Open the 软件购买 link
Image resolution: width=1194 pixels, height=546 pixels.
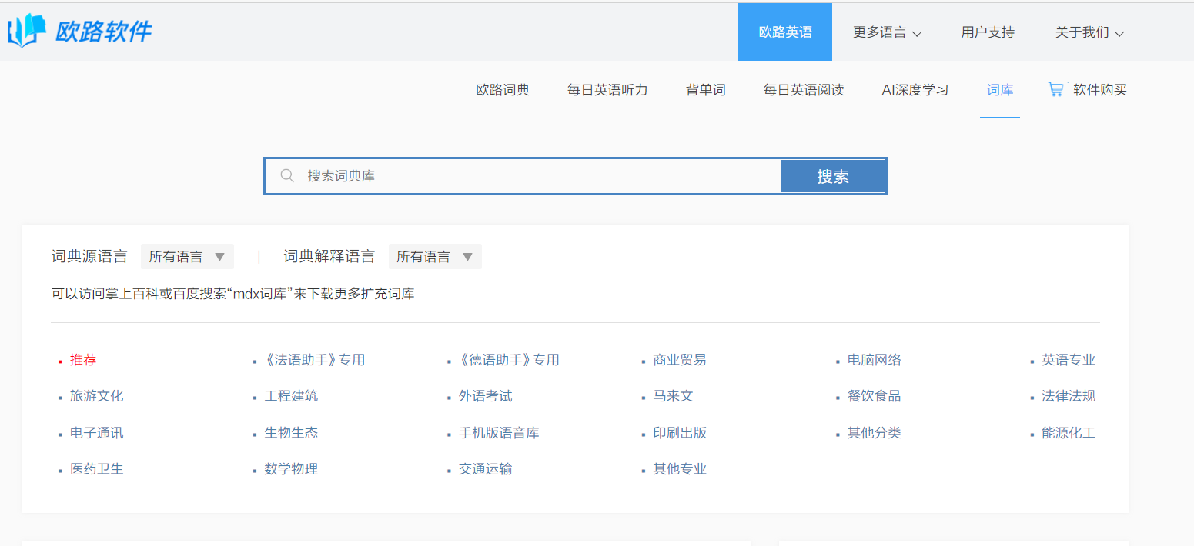point(1100,90)
